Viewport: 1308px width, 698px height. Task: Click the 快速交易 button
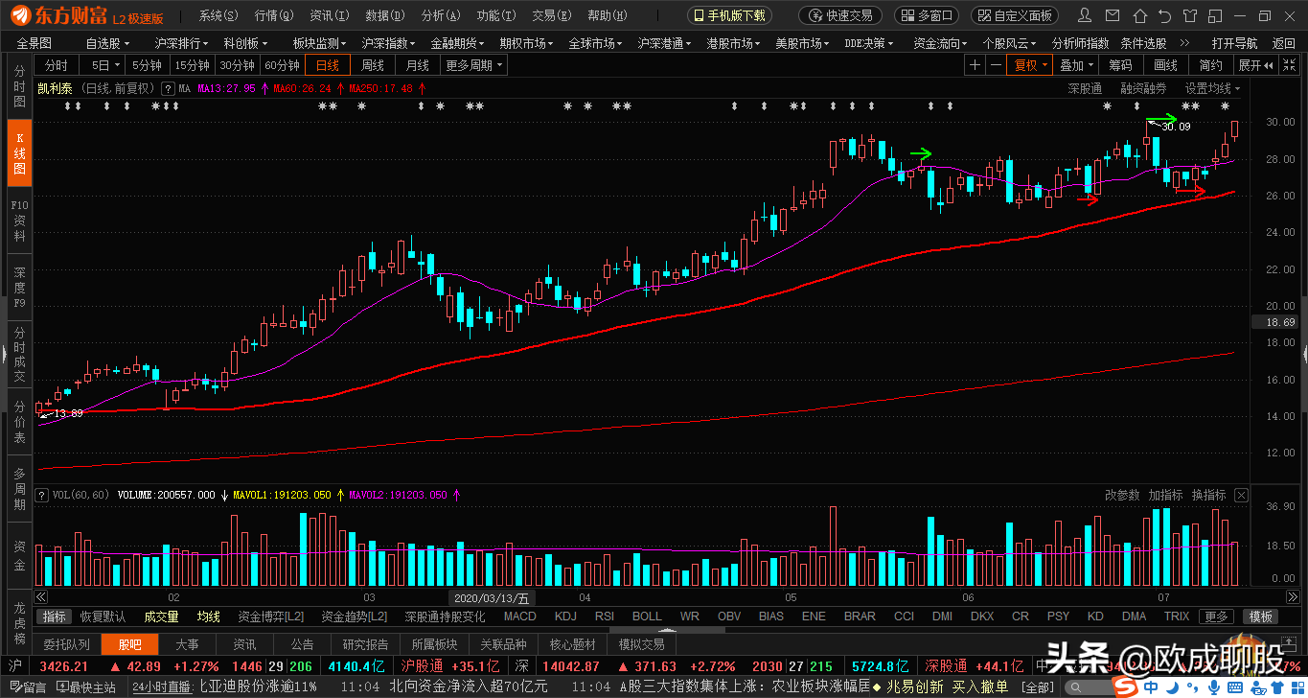coord(840,15)
